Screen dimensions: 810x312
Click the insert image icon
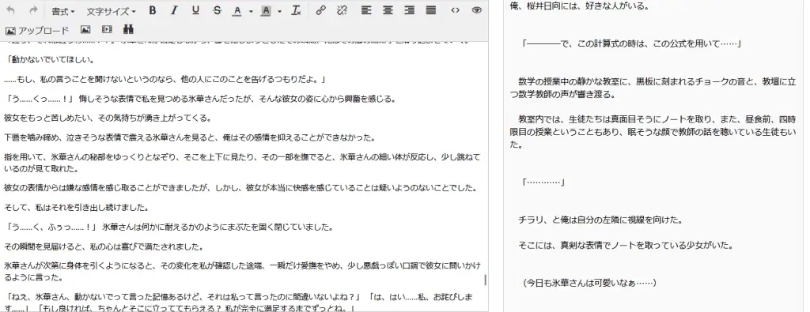tap(85, 30)
